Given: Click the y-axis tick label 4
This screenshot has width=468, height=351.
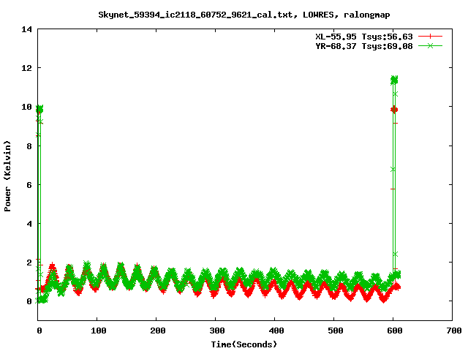Looking at the screenshot, I should [x=29, y=224].
